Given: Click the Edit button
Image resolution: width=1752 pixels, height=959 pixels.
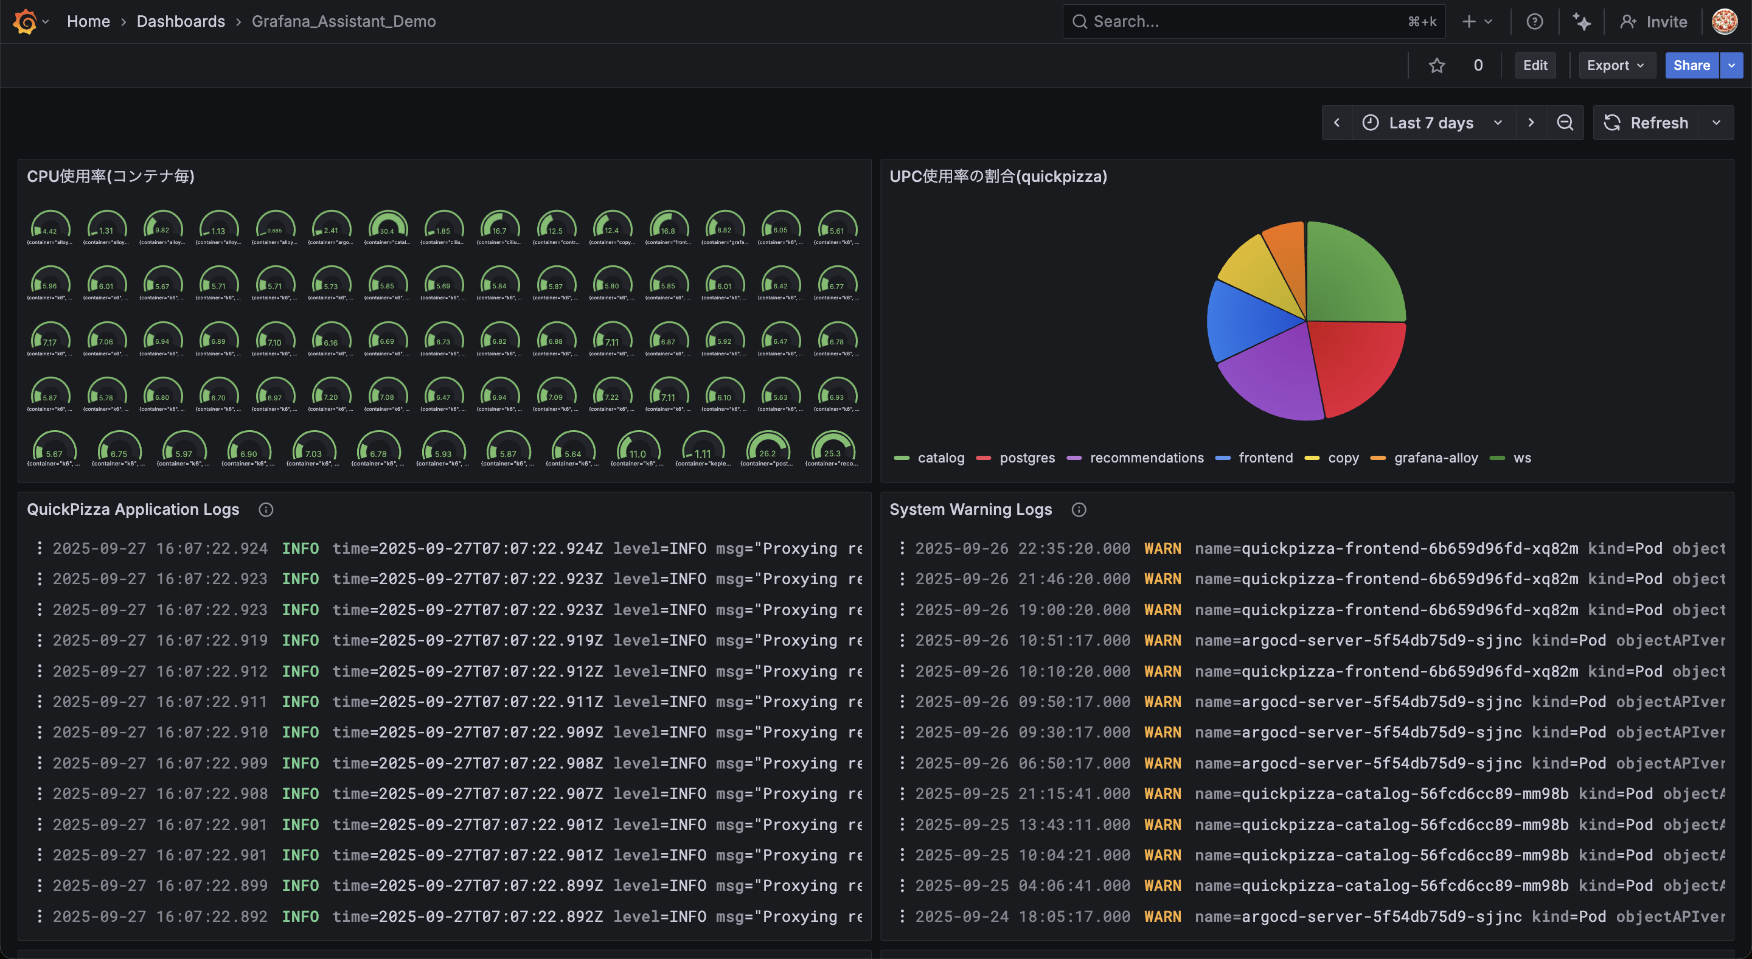Looking at the screenshot, I should 1534,65.
